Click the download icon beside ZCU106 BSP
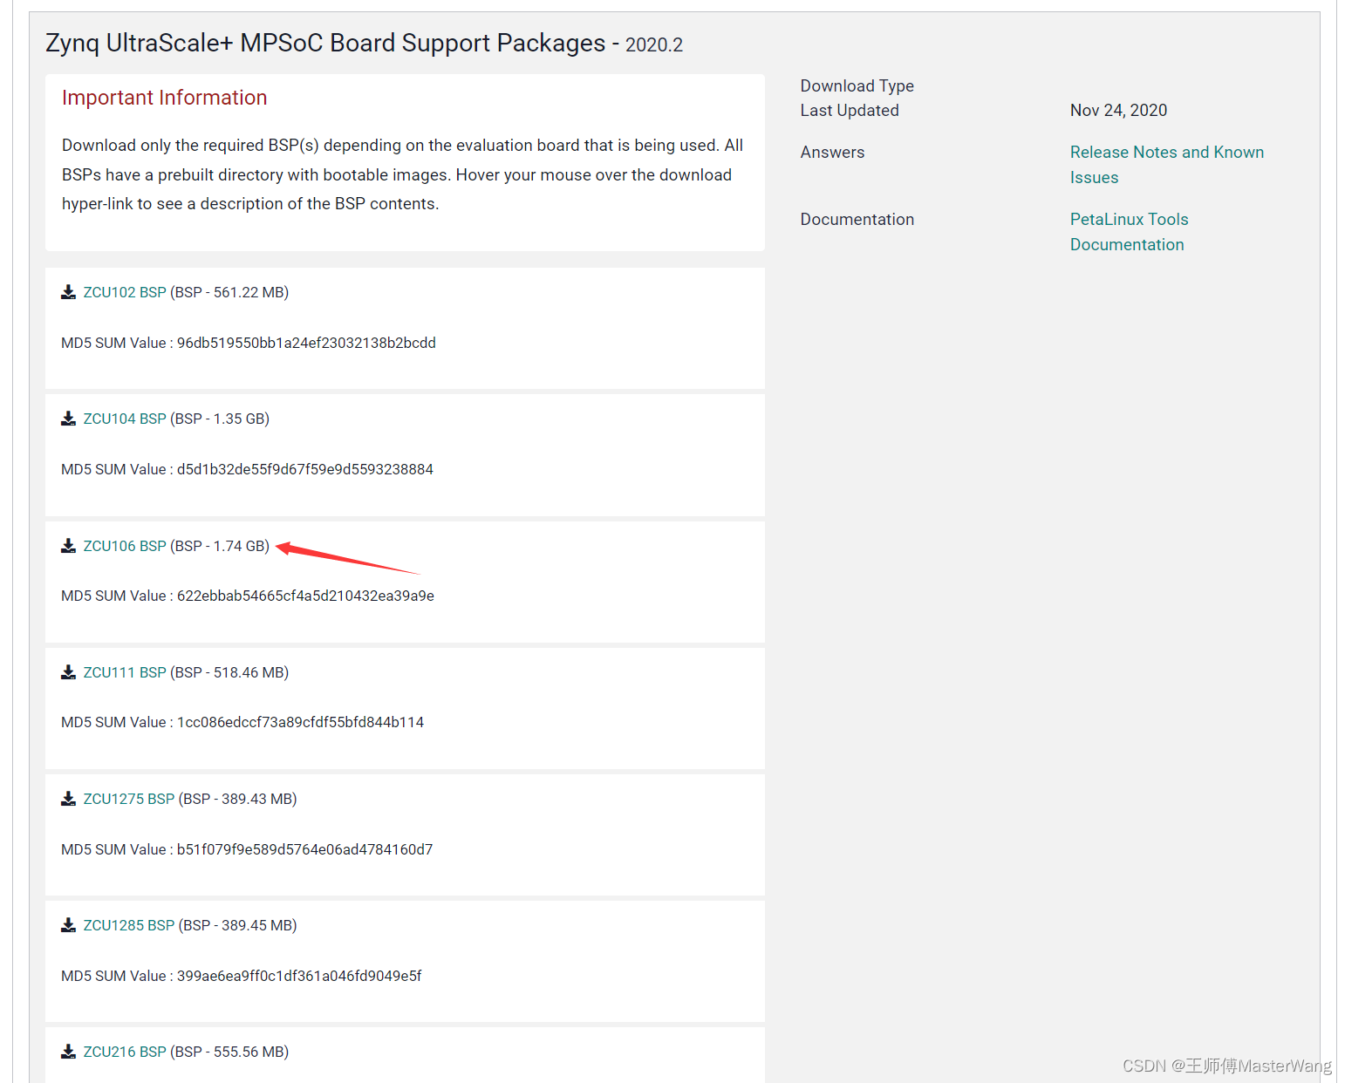The image size is (1345, 1083). pyautogui.click(x=68, y=546)
